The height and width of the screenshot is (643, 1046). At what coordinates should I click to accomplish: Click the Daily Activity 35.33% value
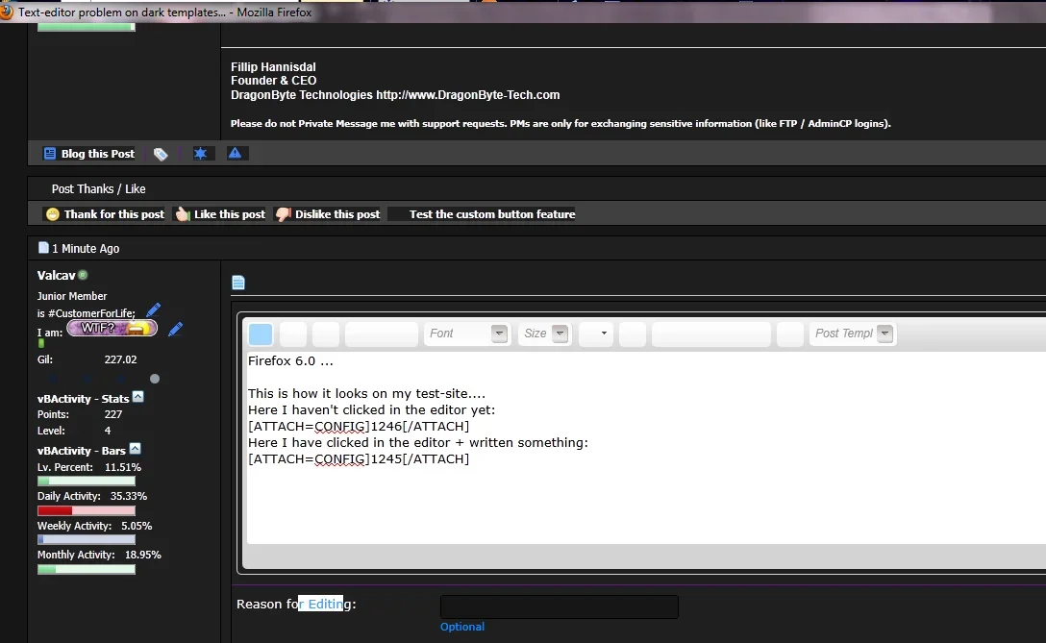[129, 496]
